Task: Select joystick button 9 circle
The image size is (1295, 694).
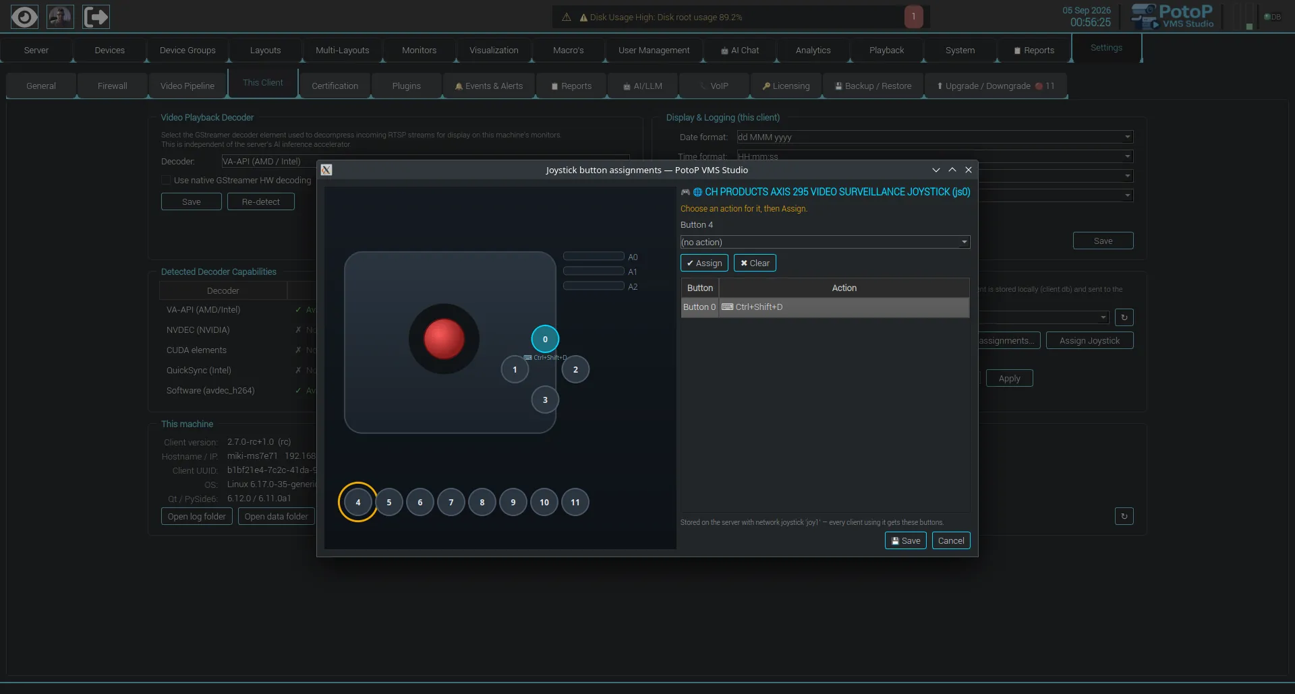Action: point(513,502)
